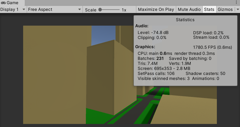Click the Graphics: section heading
This screenshot has width=240, height=127.
(x=145, y=47)
